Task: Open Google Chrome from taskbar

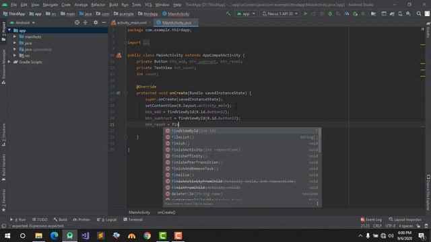Action: [147, 236]
